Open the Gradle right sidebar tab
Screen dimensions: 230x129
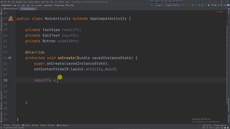pyautogui.click(x=229, y=12)
